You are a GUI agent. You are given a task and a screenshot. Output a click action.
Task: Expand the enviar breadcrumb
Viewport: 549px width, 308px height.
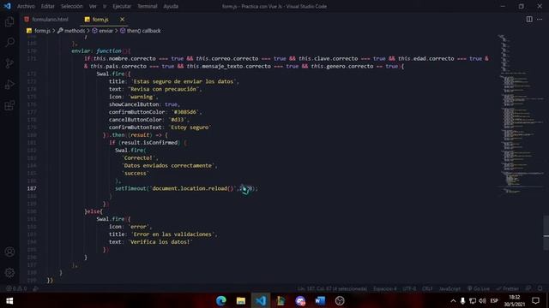coord(106,31)
